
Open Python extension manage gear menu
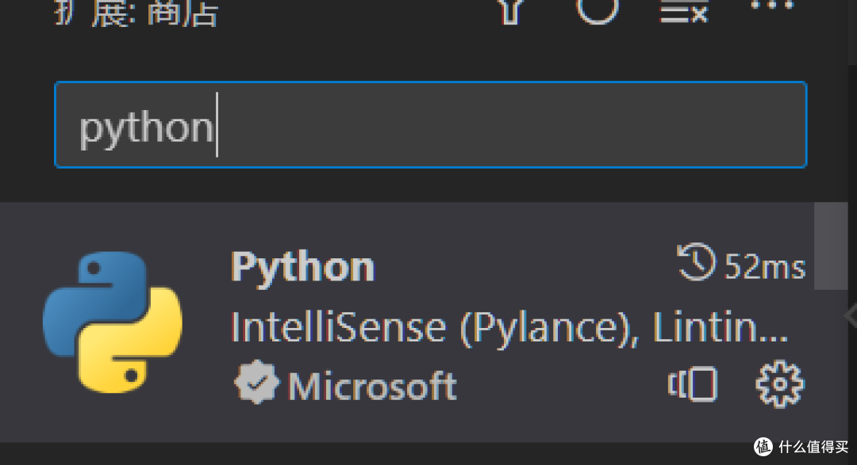pos(780,384)
